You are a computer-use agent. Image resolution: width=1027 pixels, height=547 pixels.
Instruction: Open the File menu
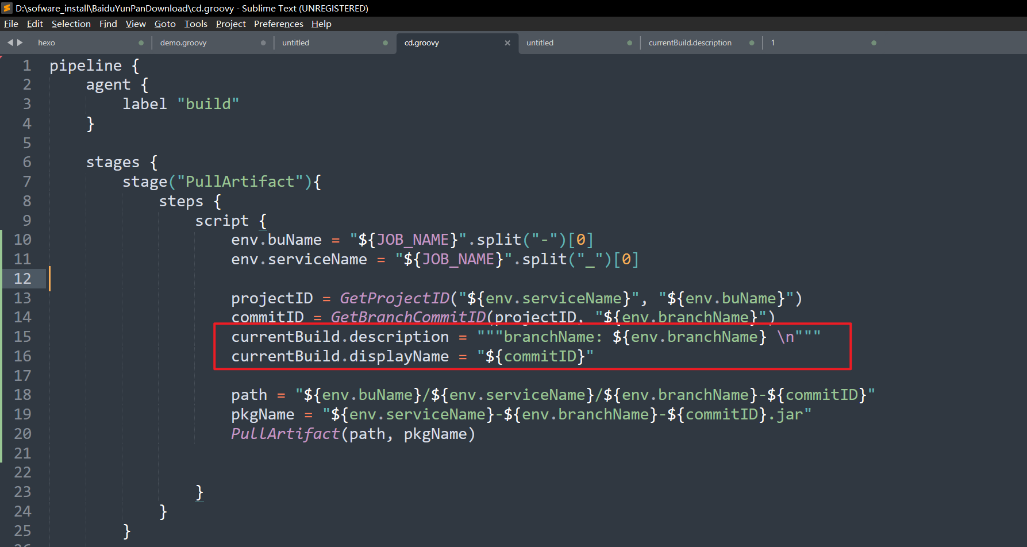(x=11, y=24)
